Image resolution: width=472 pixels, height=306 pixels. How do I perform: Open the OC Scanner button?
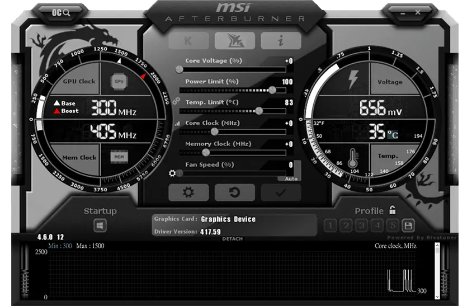point(61,13)
